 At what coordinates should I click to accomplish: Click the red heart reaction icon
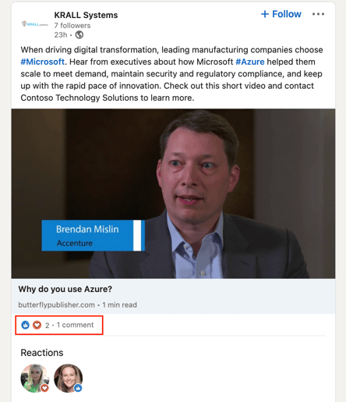tap(37, 325)
